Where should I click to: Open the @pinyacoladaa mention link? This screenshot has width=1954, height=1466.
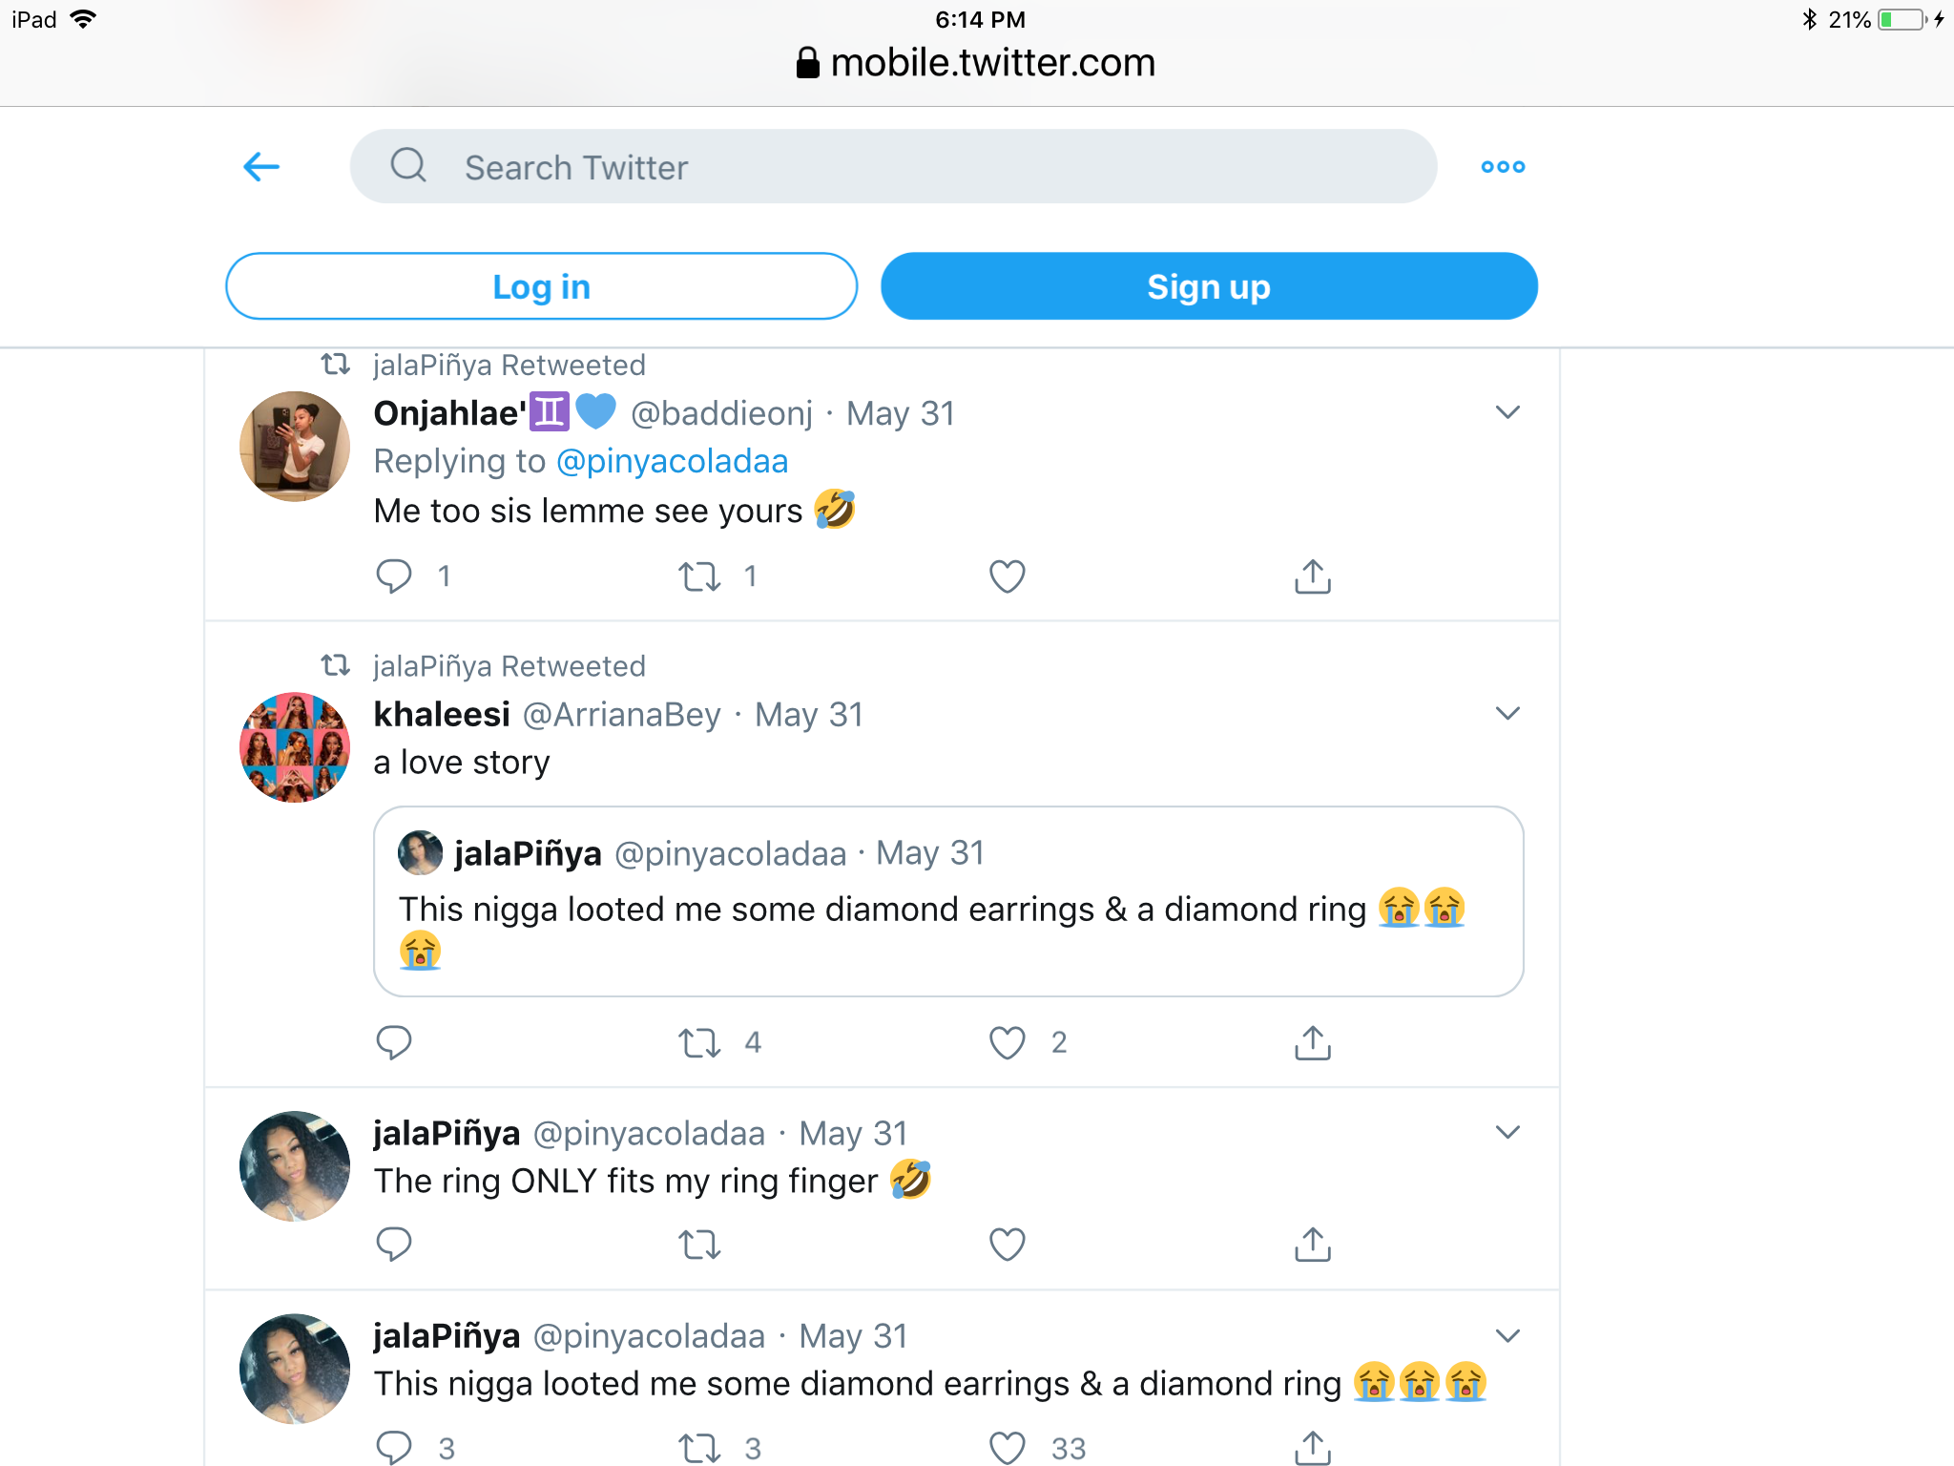coord(672,462)
